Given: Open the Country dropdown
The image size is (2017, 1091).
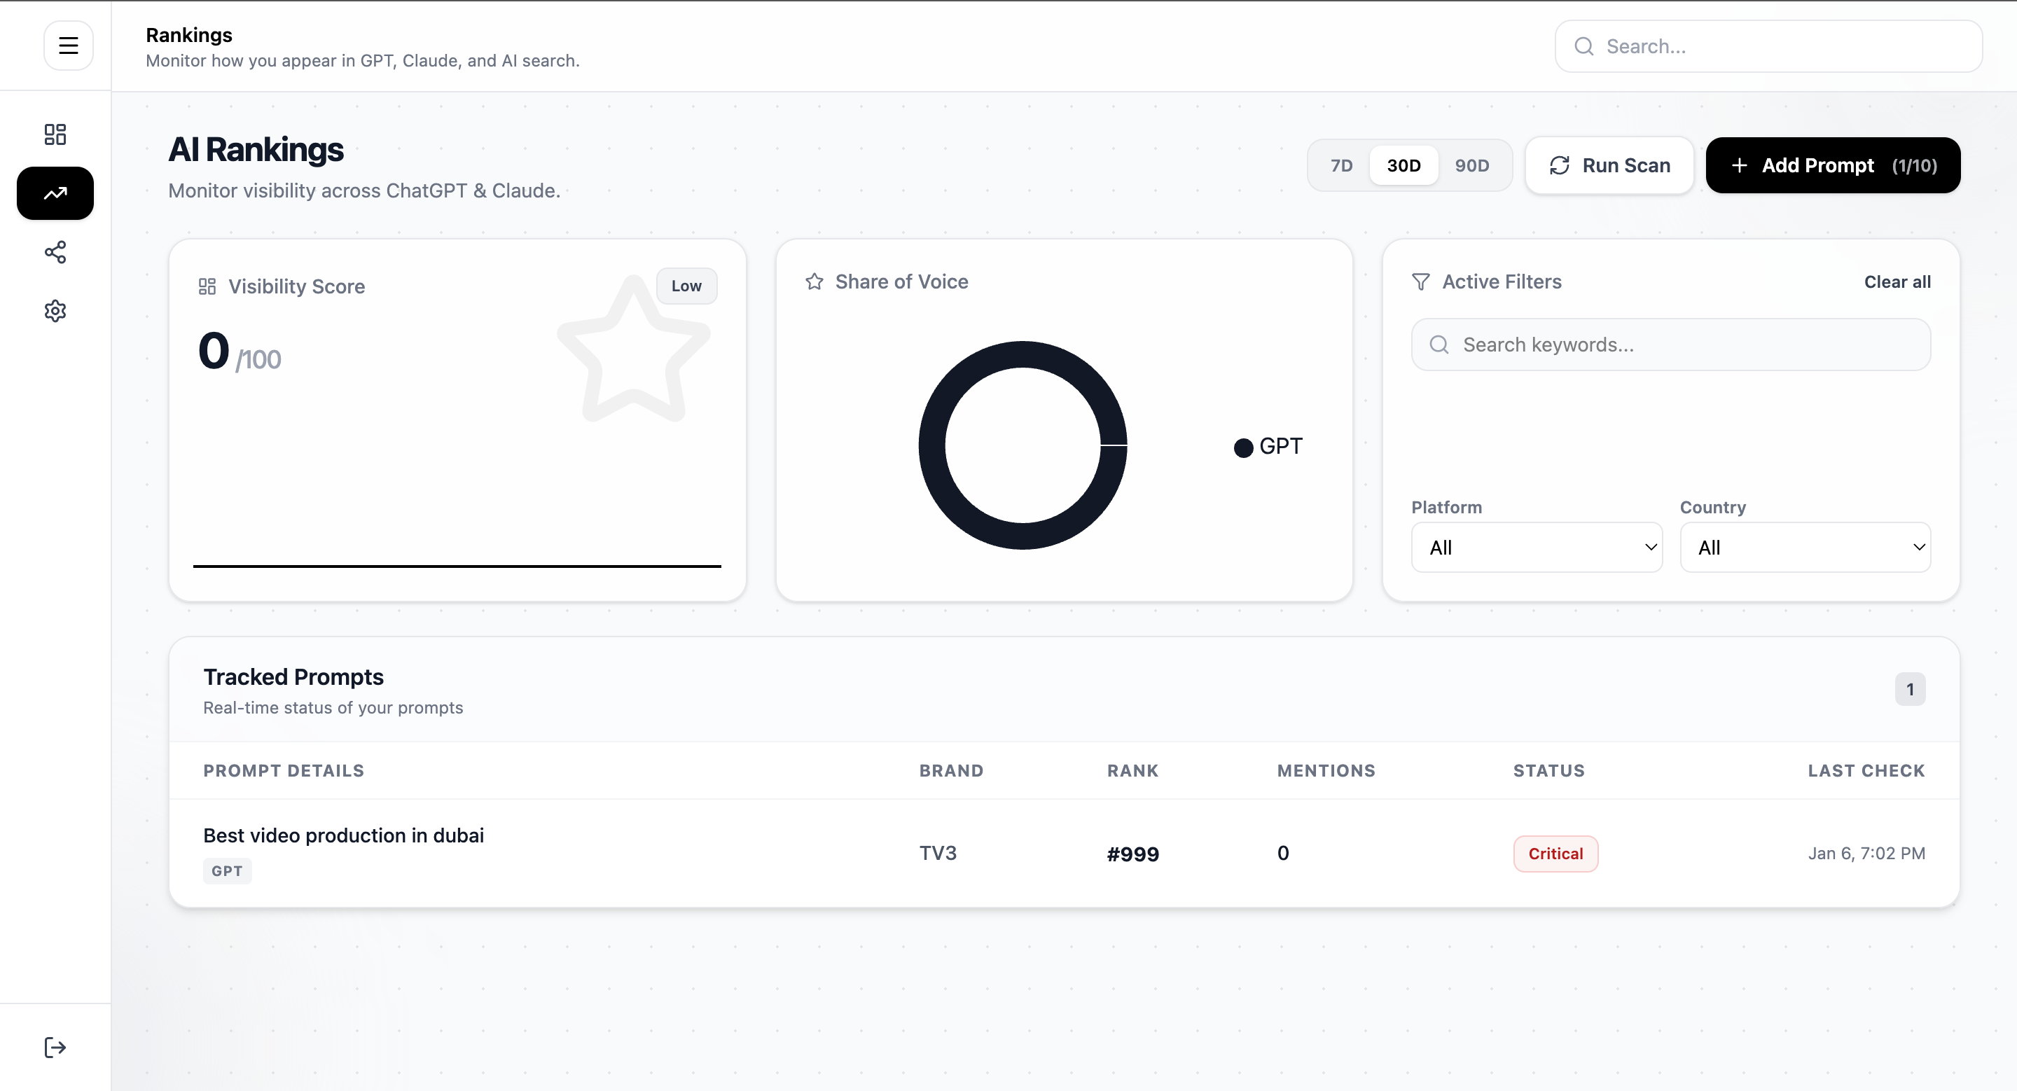Looking at the screenshot, I should [1805, 547].
